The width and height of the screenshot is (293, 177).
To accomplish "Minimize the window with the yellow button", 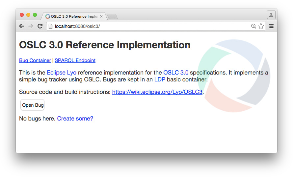I will click(x=28, y=15).
